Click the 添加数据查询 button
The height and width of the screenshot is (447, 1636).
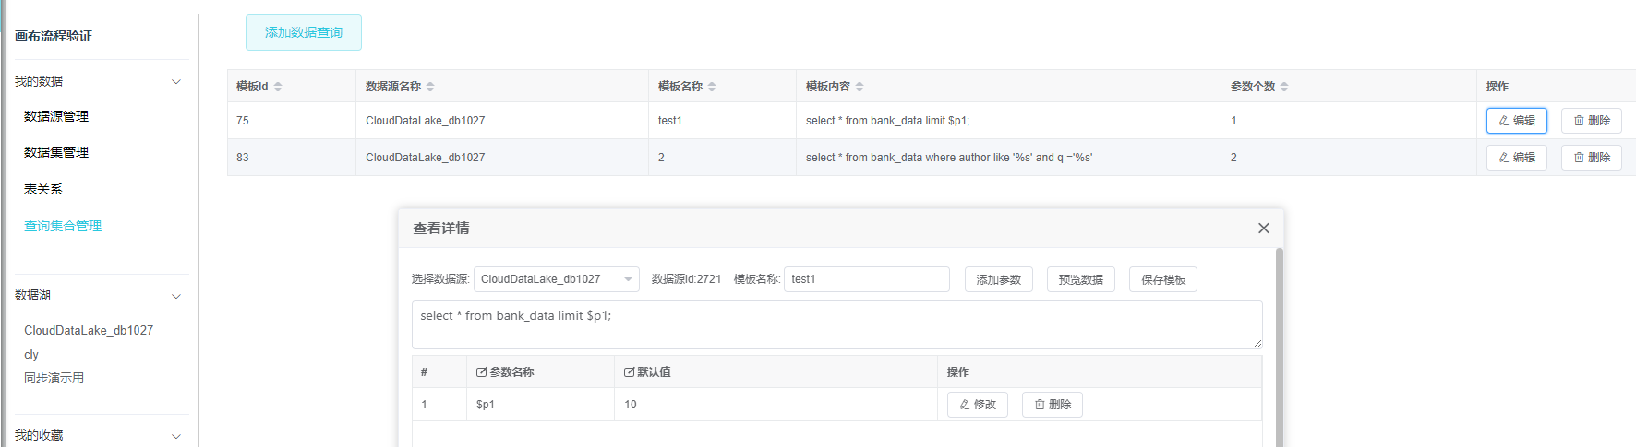coord(303,32)
